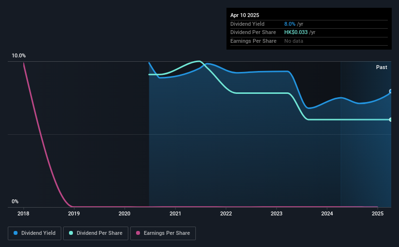The width and height of the screenshot is (399, 247).
Task: Click the blue Dividend Yield legend dot
Action: [16, 233]
